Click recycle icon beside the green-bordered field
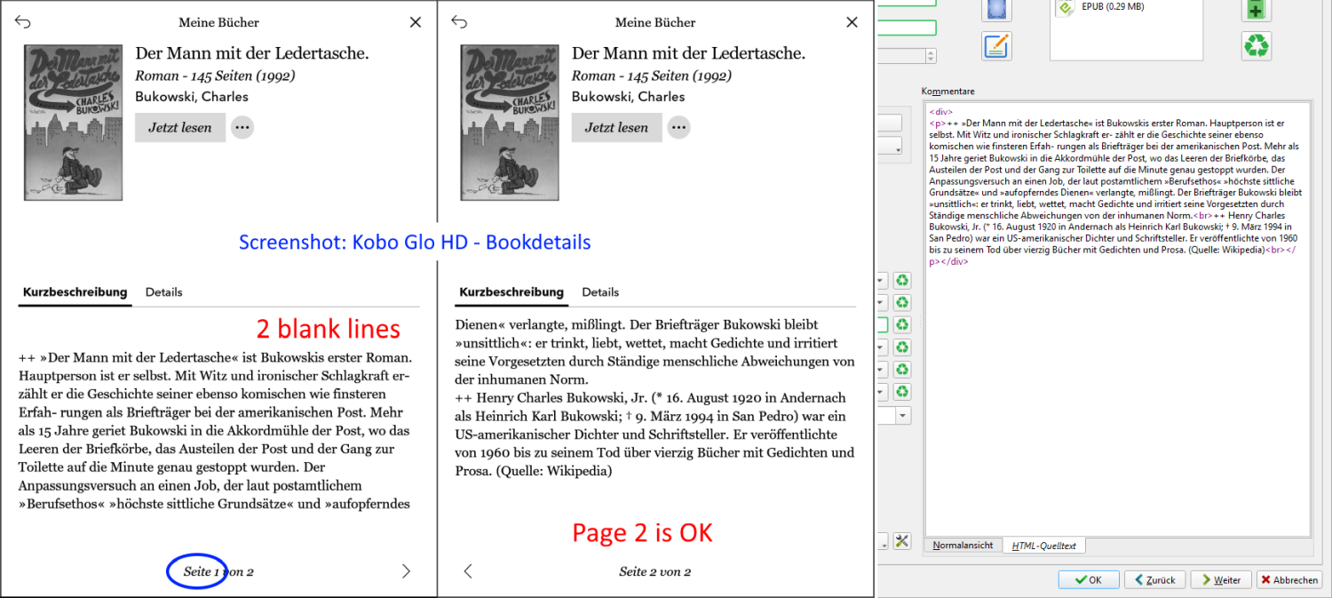 point(902,325)
